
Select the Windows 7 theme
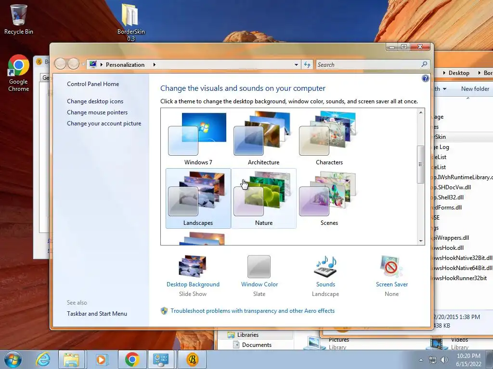[x=198, y=139]
